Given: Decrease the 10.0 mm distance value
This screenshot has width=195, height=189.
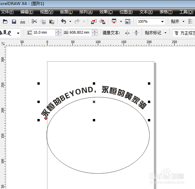Looking at the screenshot, I should 58,34.
